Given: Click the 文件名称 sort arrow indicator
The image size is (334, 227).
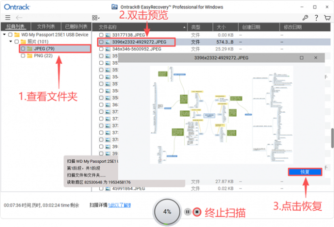Looking at the screenshot, I should 184,27.
